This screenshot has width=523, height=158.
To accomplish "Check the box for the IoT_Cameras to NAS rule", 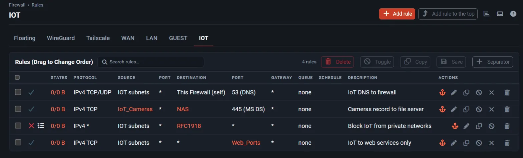I will (18, 109).
